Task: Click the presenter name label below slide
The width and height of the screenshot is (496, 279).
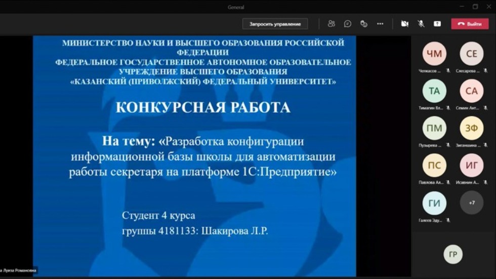Action: click(x=19, y=270)
